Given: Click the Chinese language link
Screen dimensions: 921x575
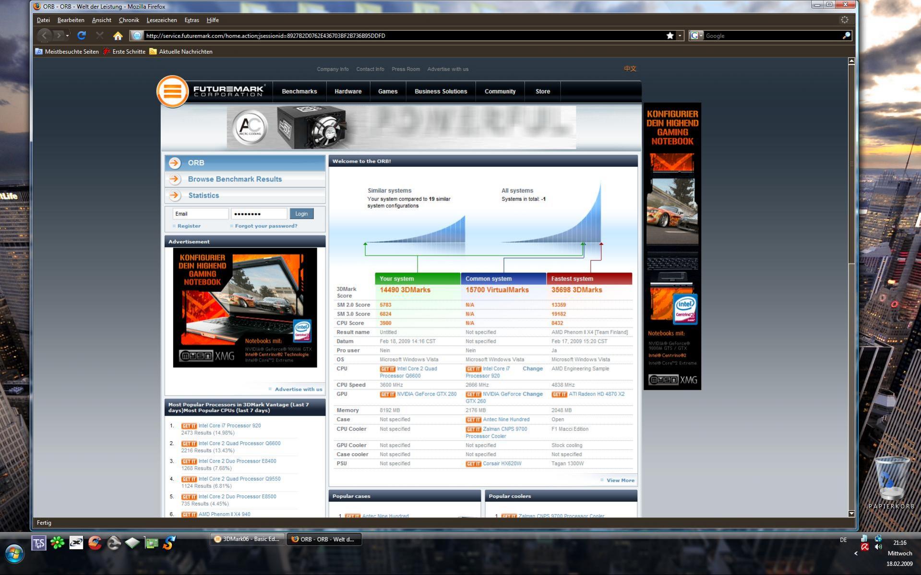Looking at the screenshot, I should pyautogui.click(x=630, y=69).
